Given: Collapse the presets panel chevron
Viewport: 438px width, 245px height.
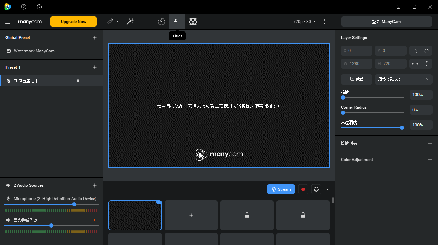Looking at the screenshot, I should (327, 189).
